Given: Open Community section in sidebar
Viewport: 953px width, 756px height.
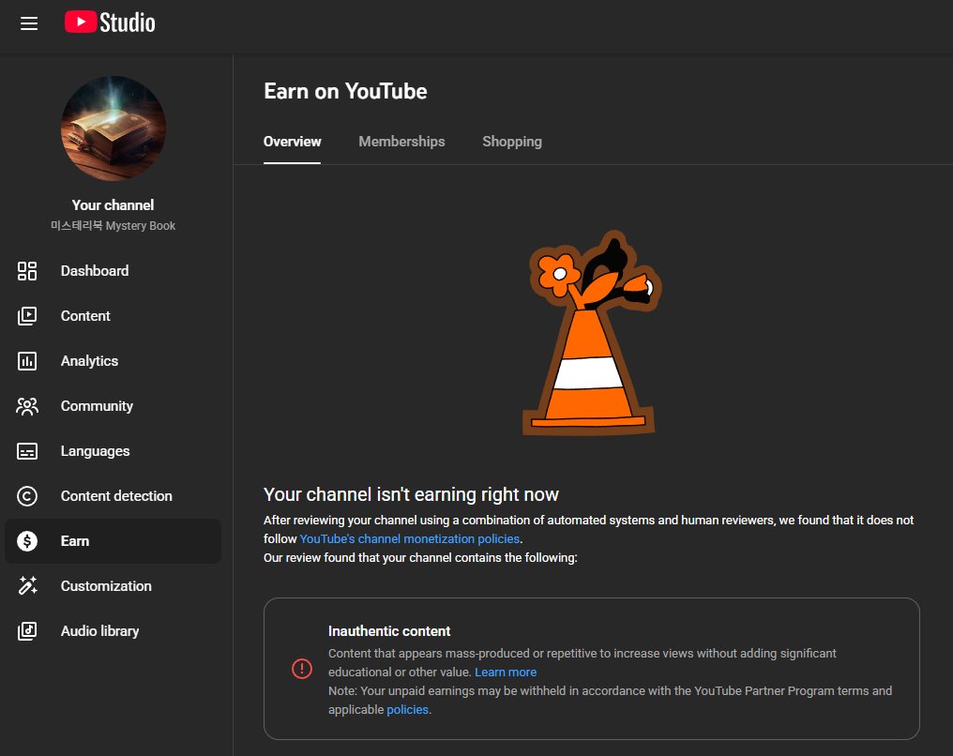Looking at the screenshot, I should point(113,406).
